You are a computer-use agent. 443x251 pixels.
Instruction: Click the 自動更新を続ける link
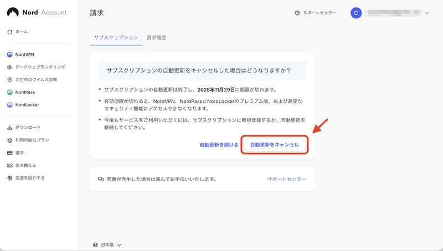(x=219, y=145)
